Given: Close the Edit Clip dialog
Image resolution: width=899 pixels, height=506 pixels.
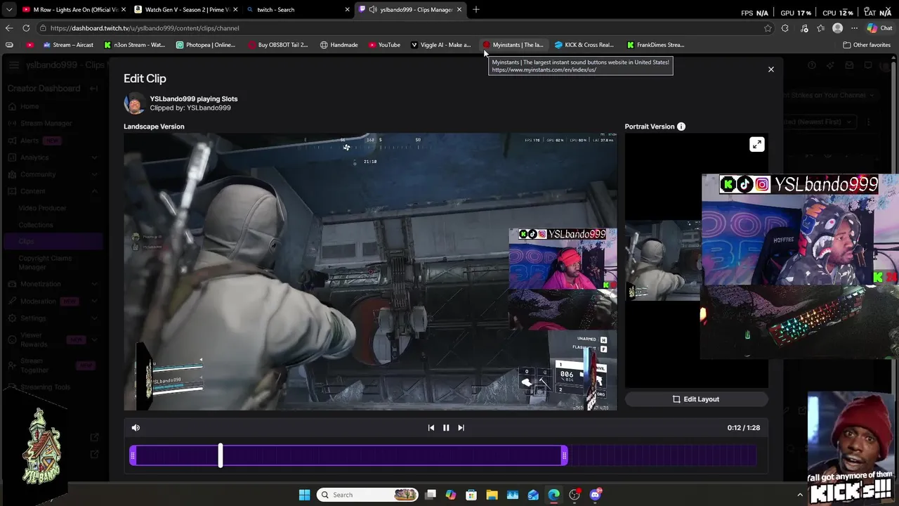Looking at the screenshot, I should pyautogui.click(x=770, y=70).
